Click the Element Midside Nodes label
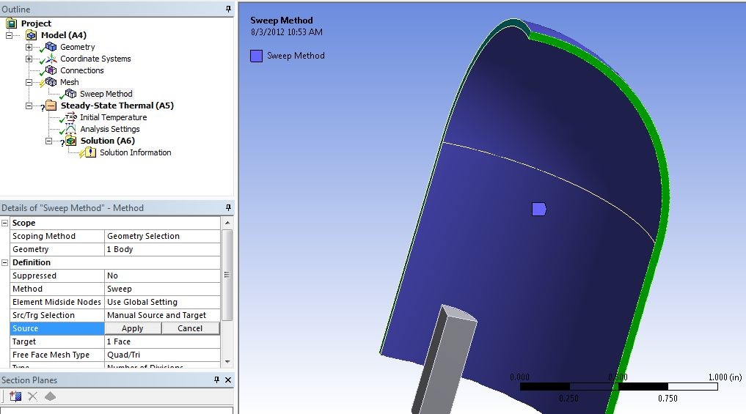 click(56, 303)
